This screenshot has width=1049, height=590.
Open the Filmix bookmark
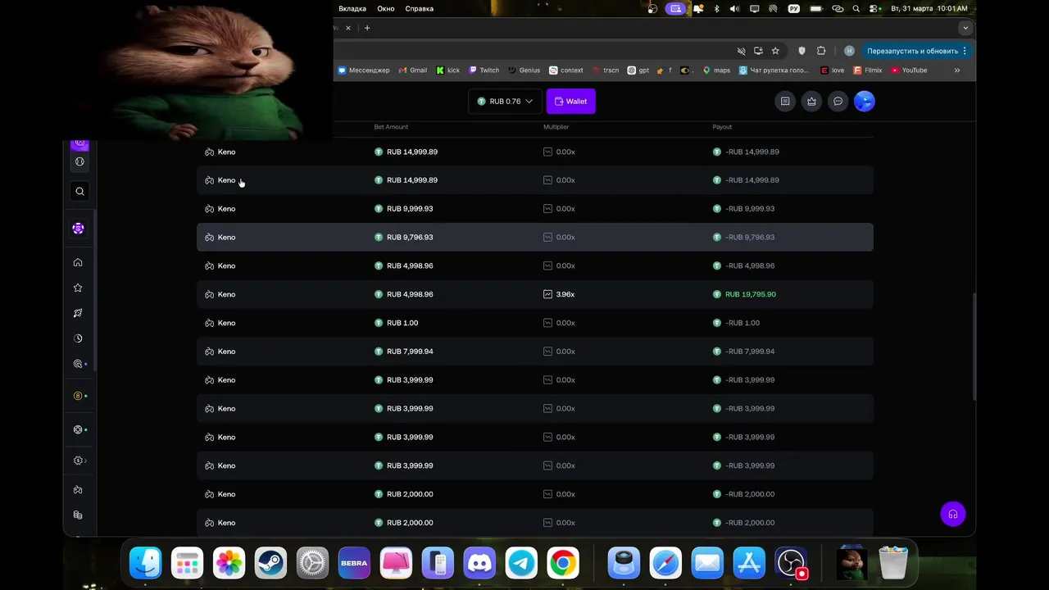pos(867,70)
